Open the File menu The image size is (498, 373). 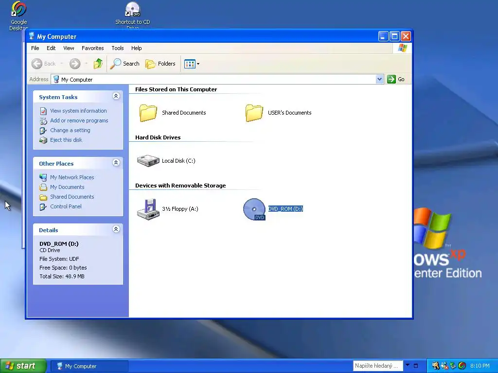[x=35, y=48]
